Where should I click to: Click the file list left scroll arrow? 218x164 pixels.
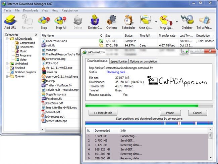click(43, 130)
